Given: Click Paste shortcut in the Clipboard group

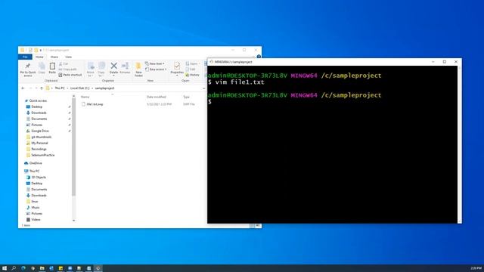Looking at the screenshot, I should click(x=70, y=75).
